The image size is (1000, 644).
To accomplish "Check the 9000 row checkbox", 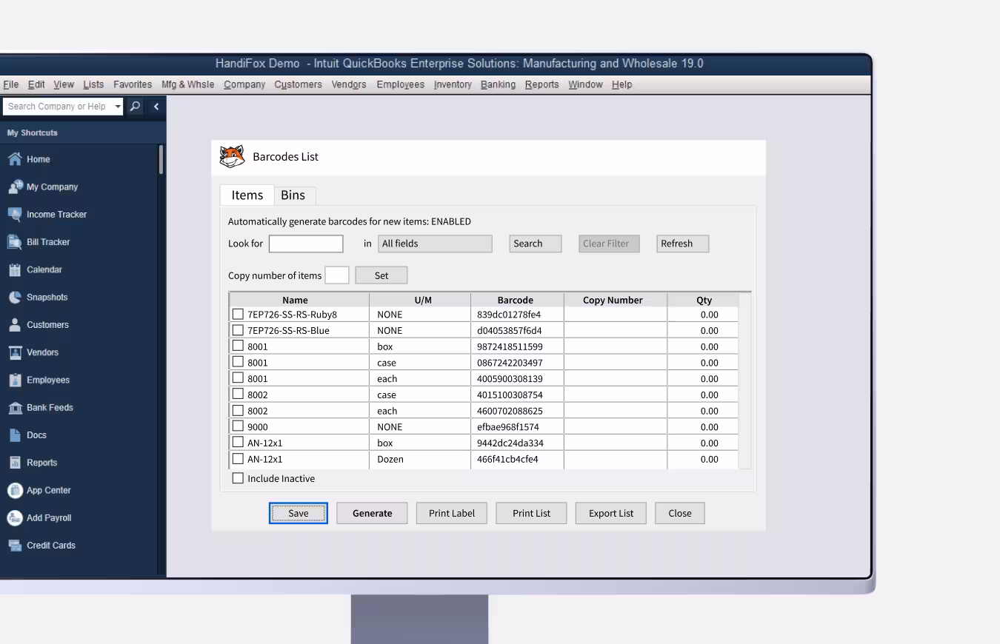I will click(238, 426).
